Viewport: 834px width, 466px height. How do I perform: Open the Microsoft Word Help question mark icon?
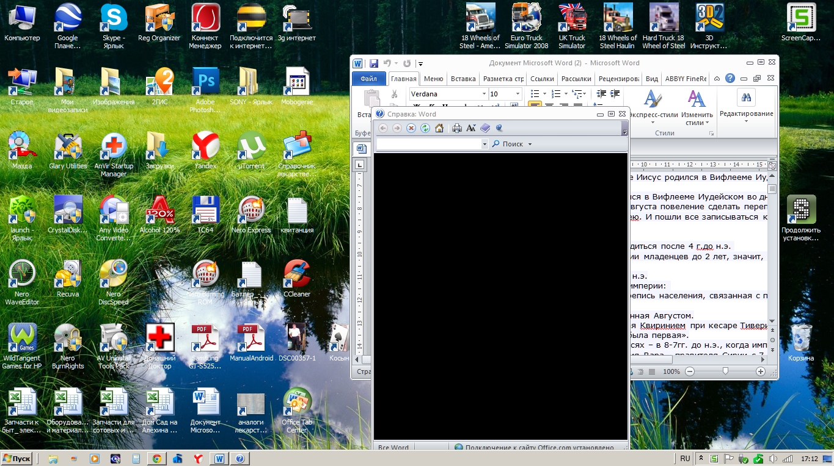point(730,79)
